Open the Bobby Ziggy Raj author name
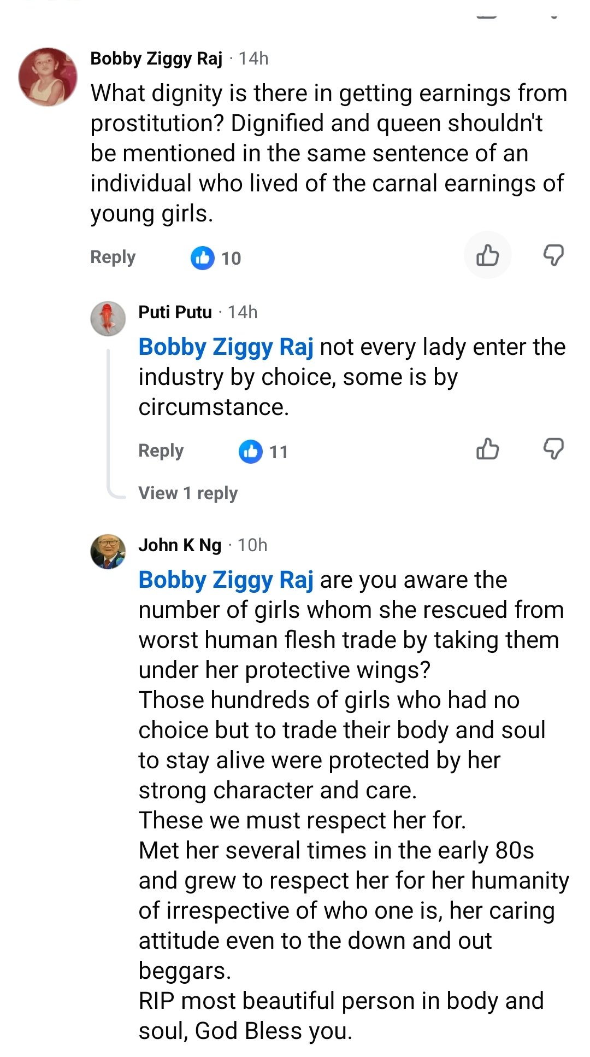 click(x=156, y=59)
